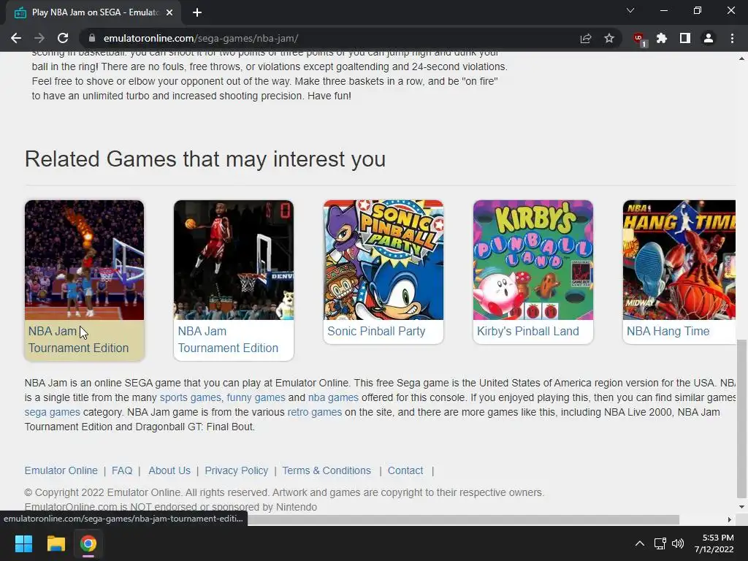Open File Explorer from the taskbar
The height and width of the screenshot is (561, 748).
pos(56,543)
